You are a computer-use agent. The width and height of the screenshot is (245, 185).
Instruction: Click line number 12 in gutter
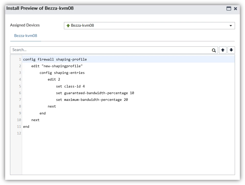pos(19,133)
